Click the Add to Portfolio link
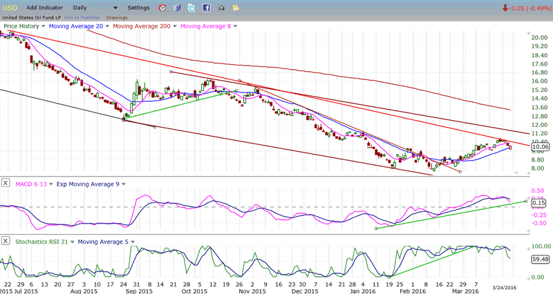Image resolution: width=553 pixels, height=294 pixels. (82, 17)
